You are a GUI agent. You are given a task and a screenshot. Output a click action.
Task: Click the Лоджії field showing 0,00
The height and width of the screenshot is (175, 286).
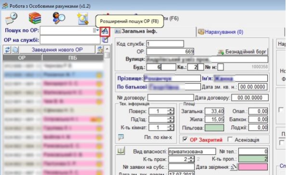(x=258, y=127)
